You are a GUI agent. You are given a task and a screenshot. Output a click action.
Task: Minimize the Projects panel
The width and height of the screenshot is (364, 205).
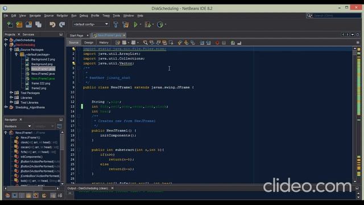coord(61,34)
